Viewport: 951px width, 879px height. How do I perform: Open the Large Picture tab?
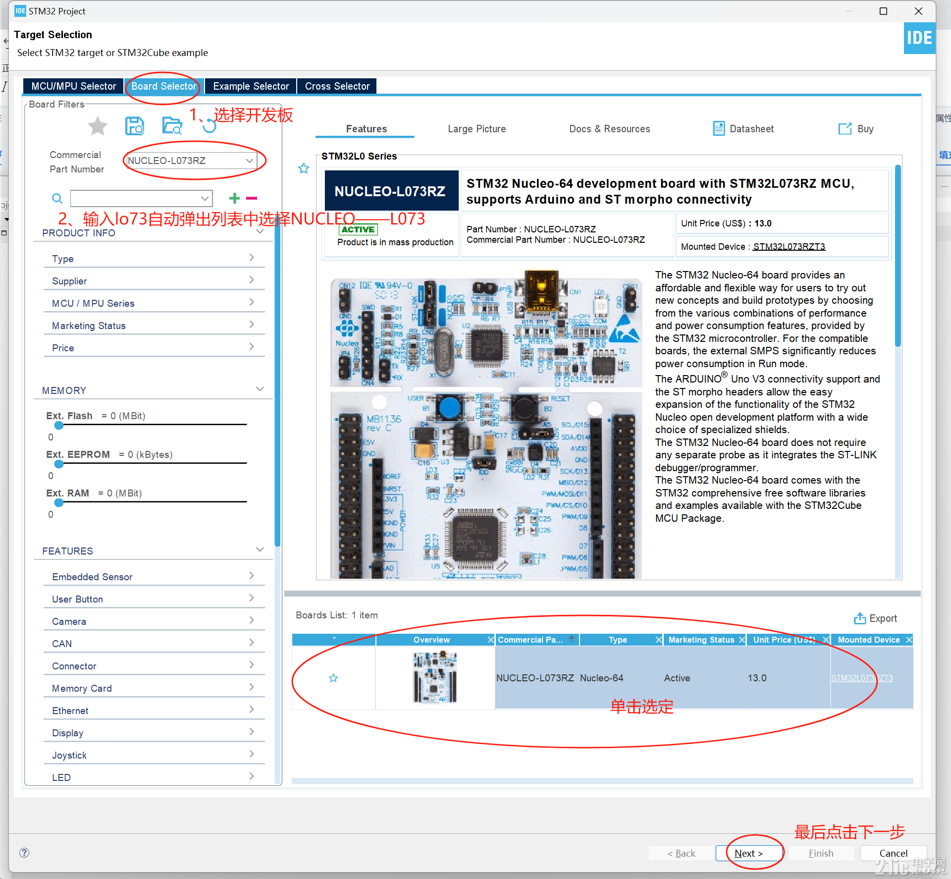point(476,129)
